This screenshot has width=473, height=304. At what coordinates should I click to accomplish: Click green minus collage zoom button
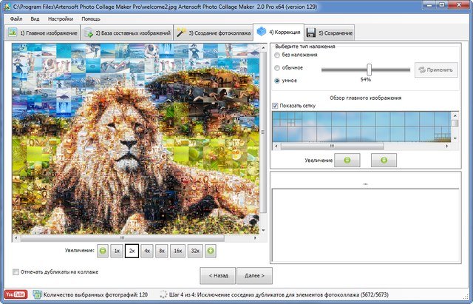click(x=103, y=251)
